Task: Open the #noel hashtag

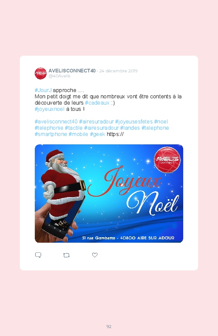Action: tap(161, 122)
